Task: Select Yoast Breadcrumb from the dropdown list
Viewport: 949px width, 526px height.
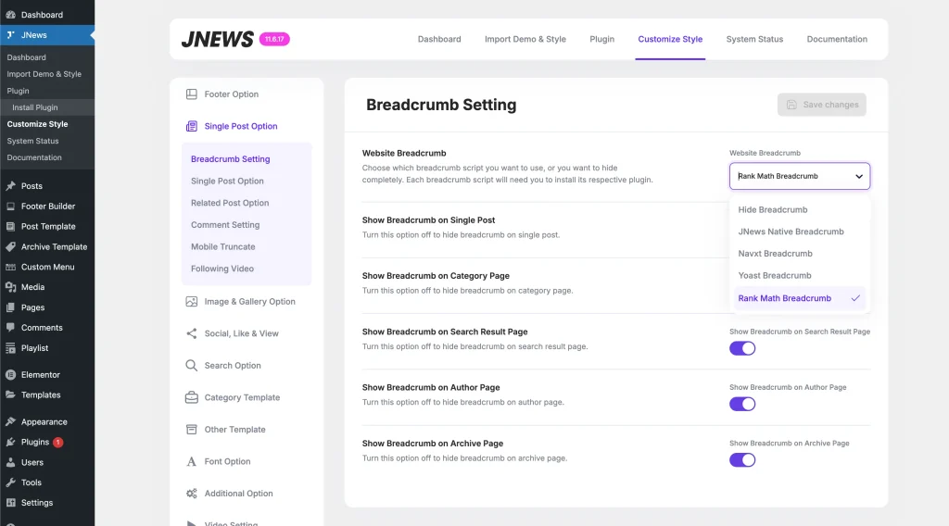Action: tap(775, 276)
